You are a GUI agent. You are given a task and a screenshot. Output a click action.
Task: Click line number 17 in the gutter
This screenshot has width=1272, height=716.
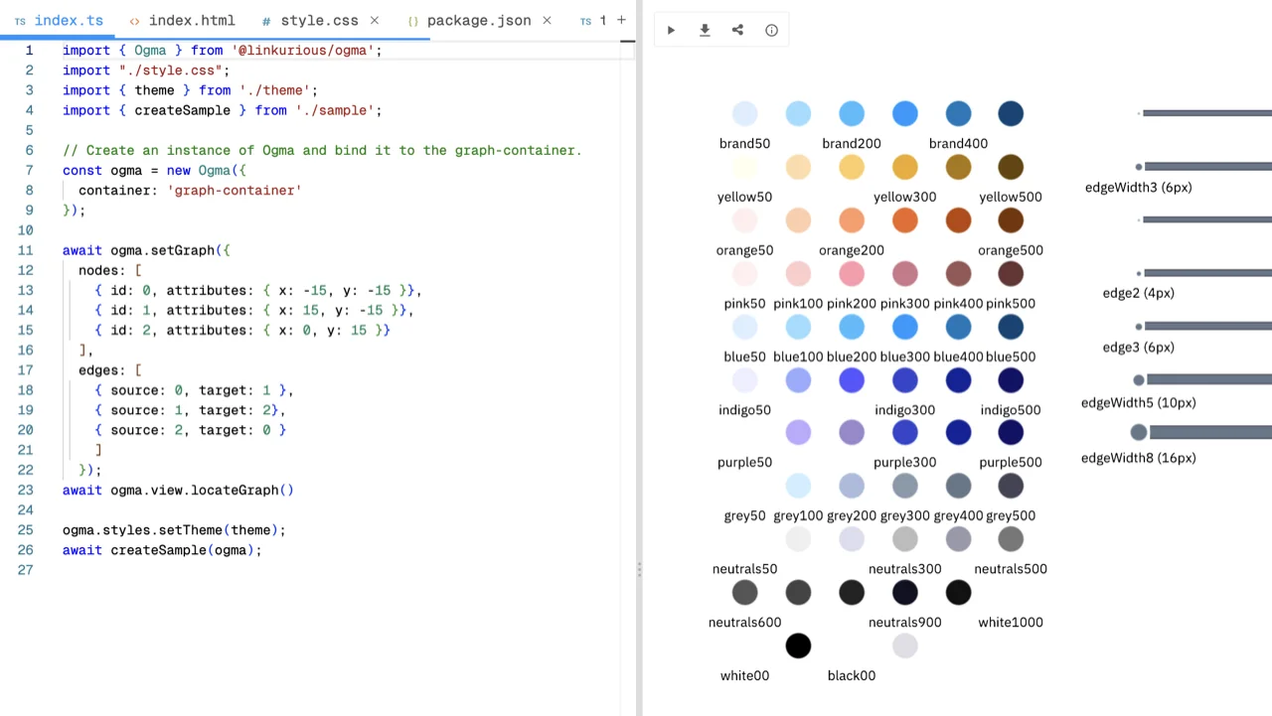[x=26, y=370]
